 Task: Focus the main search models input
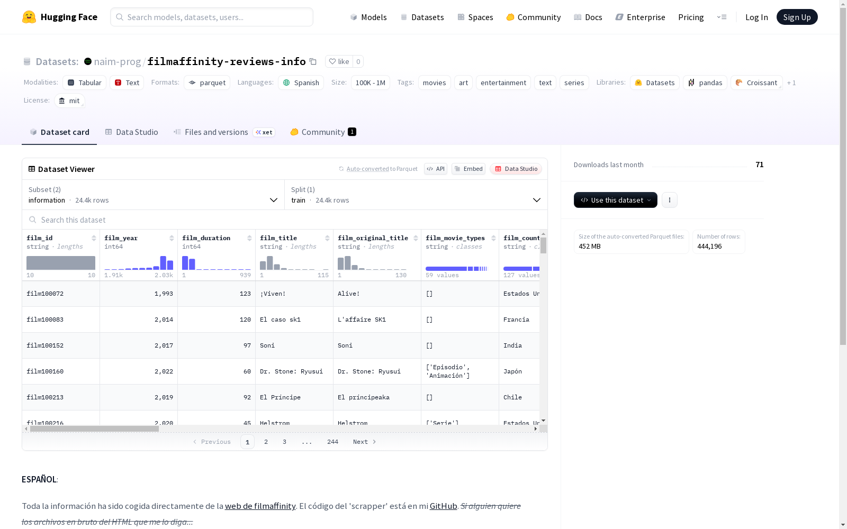(212, 17)
